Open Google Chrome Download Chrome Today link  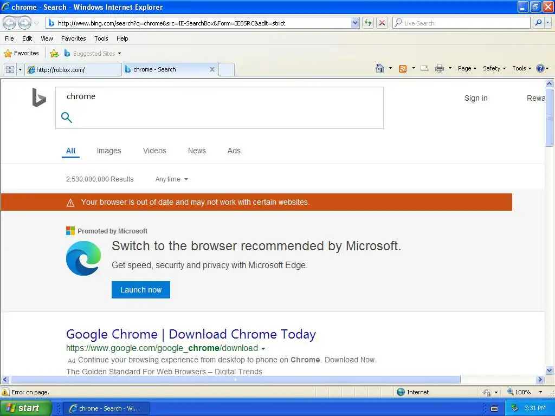(x=191, y=334)
